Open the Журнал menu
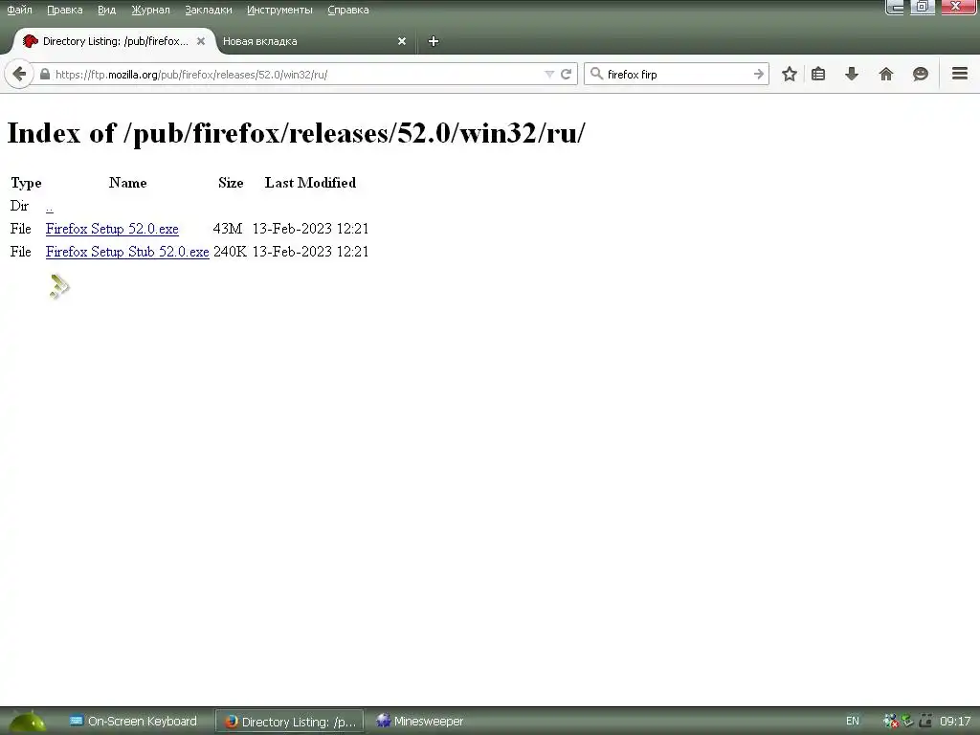980x735 pixels. click(x=150, y=10)
